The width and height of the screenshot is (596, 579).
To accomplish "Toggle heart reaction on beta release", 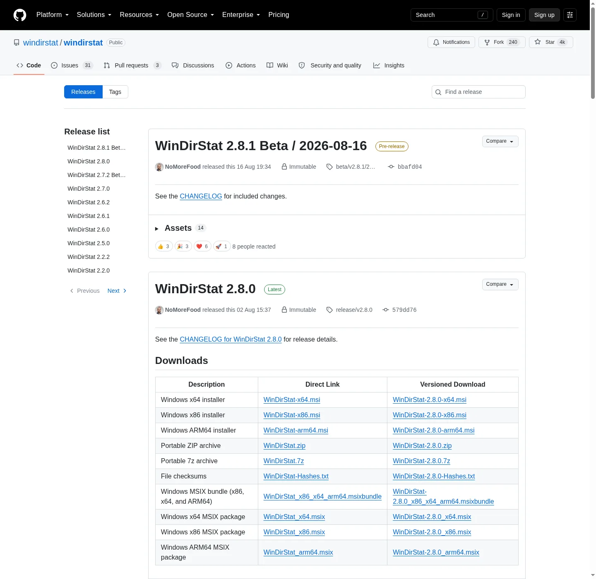I will 202,246.
